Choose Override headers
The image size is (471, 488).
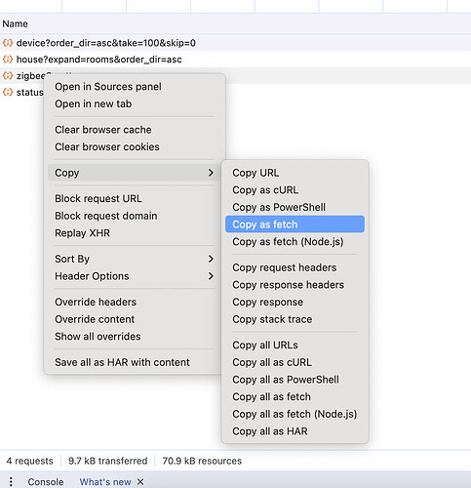135,302
